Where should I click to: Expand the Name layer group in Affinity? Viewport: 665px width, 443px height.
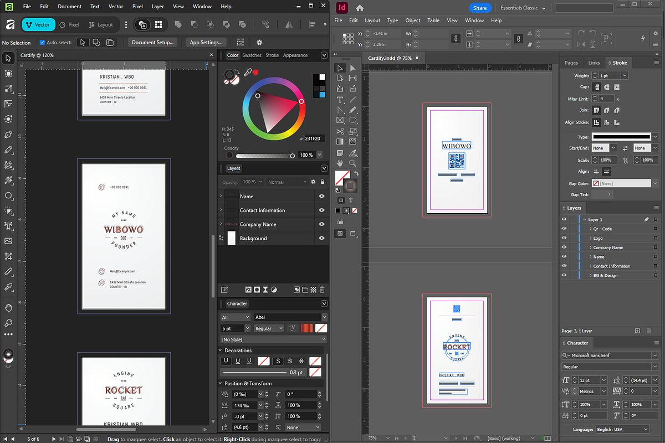221,196
